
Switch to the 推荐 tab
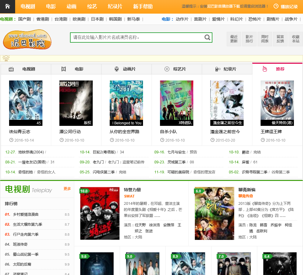(277, 69)
